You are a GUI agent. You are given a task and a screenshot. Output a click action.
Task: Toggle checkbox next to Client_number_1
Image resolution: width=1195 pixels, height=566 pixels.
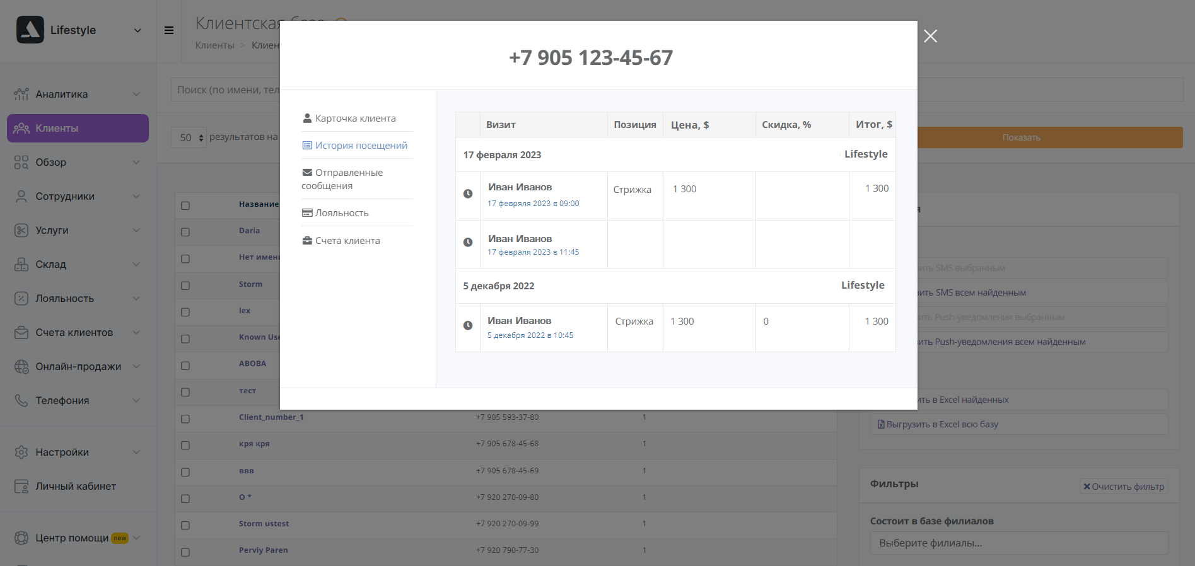tap(185, 419)
